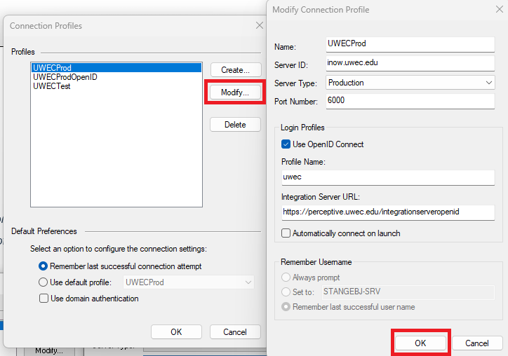Click the partially hidden Modify... button in background window
Screen dimensions: 508x356
pyautogui.click(x=49, y=351)
